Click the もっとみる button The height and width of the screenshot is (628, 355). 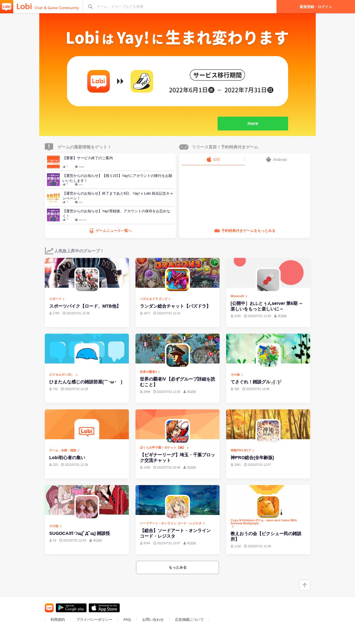point(177,567)
